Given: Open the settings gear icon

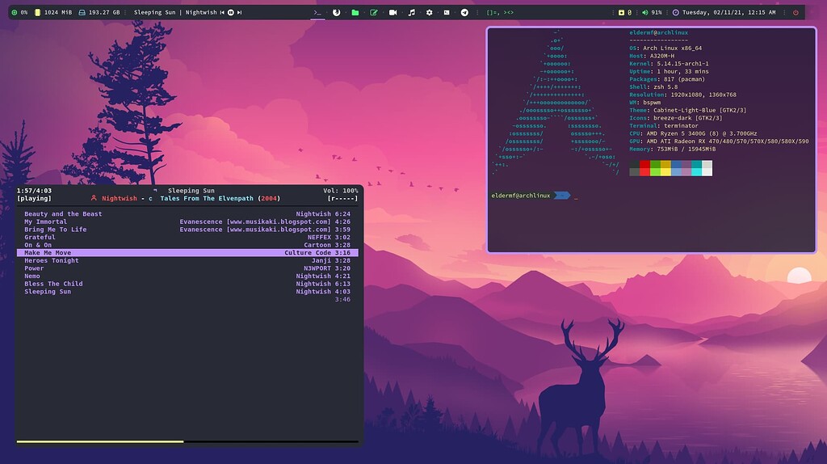Looking at the screenshot, I should 430,12.
